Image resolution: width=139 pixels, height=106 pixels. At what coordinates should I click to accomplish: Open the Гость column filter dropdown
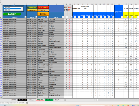(x=89, y=17)
